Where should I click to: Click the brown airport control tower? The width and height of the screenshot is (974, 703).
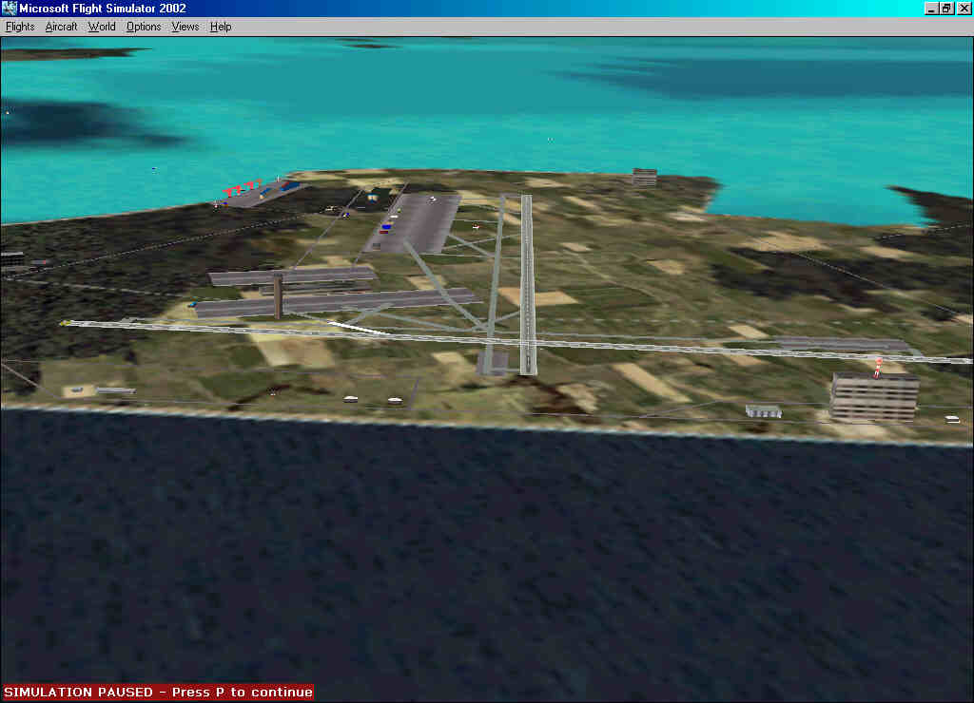click(x=278, y=297)
